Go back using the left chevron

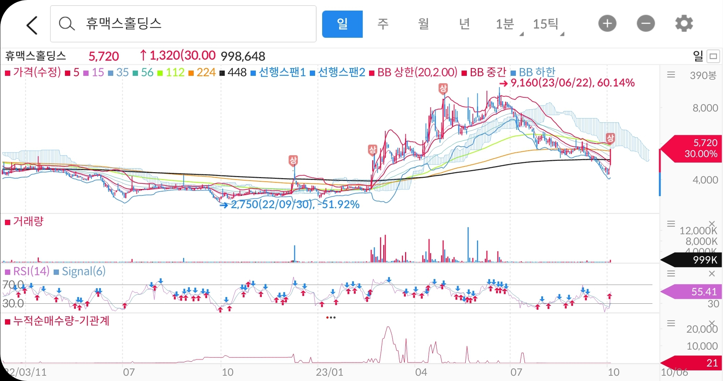point(32,25)
